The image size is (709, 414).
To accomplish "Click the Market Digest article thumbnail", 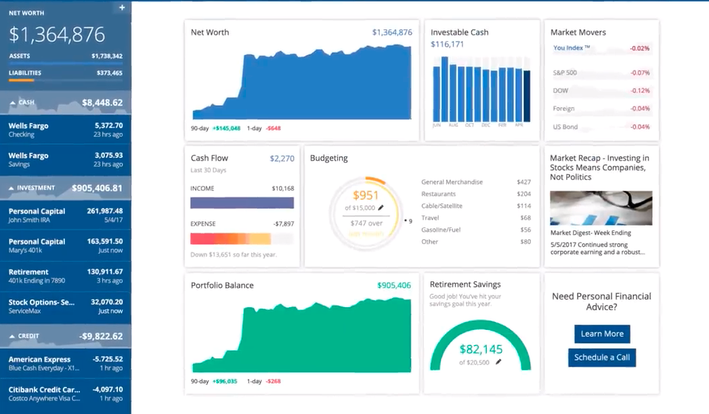I will (601, 207).
